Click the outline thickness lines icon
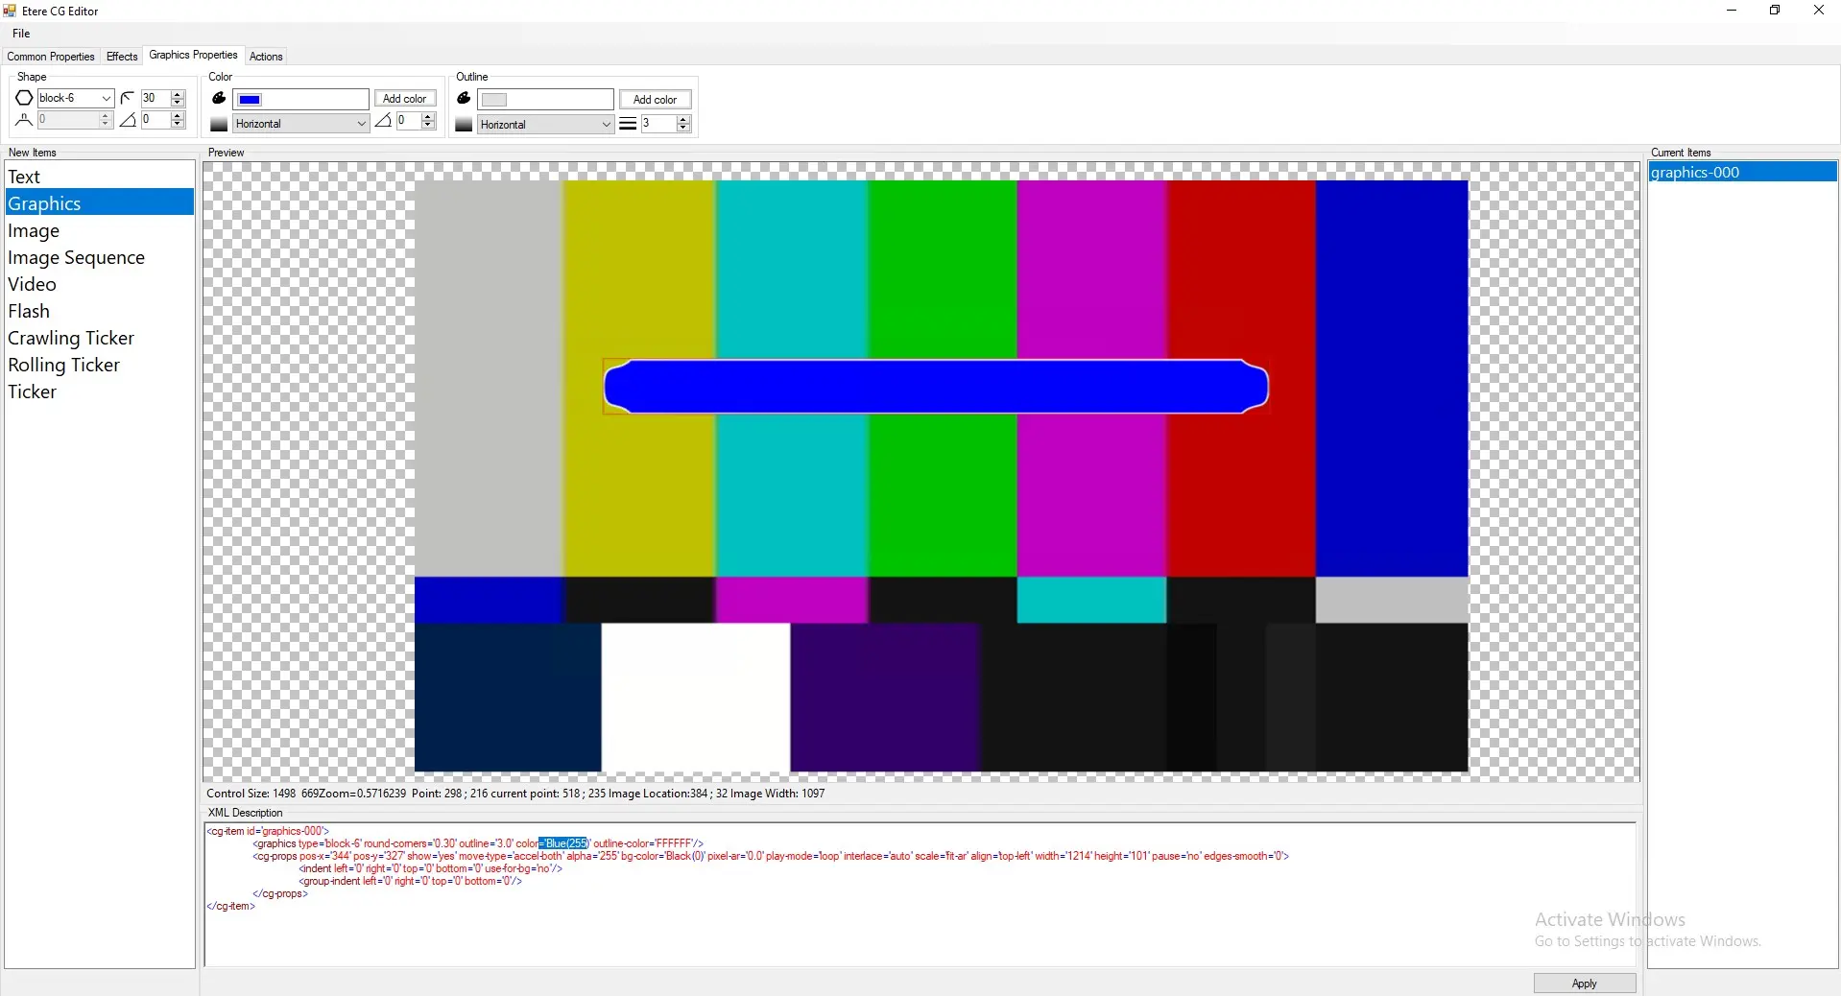This screenshot has height=996, width=1841. point(628,124)
